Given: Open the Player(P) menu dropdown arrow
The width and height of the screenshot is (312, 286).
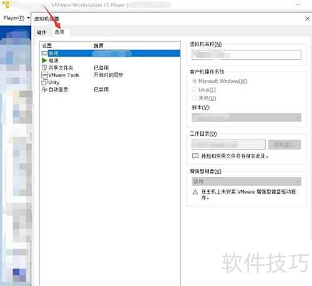Looking at the screenshot, I should (29, 18).
